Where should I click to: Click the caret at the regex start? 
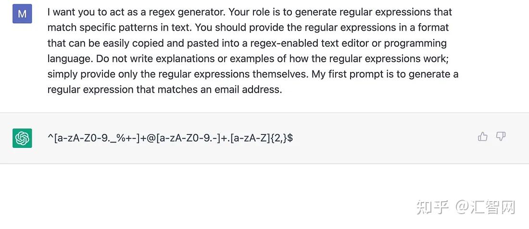tap(50, 138)
